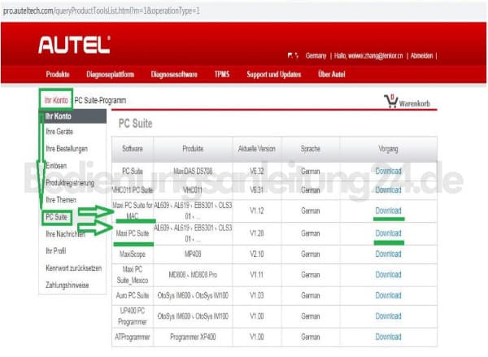Open Zahlungshinweise in the sidebar
488x357 pixels.
click(x=68, y=285)
